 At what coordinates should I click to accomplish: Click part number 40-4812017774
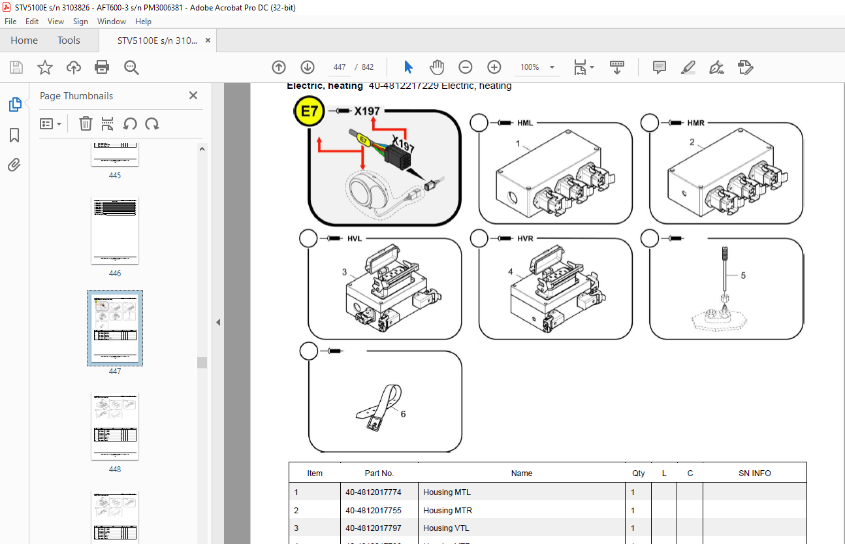(x=374, y=492)
